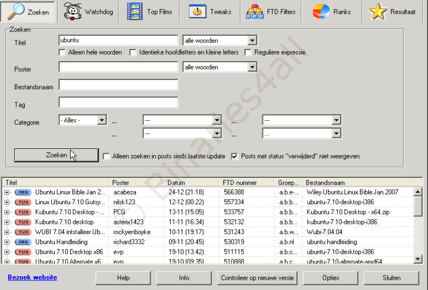The width and height of the screenshot is (428, 290).
Task: Expand the WUBI 7.04 installer row
Action: point(7,232)
